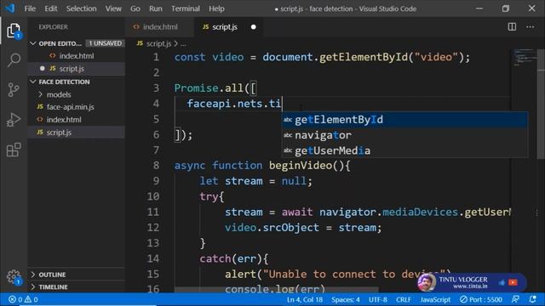Open the File menu

click(x=30, y=8)
